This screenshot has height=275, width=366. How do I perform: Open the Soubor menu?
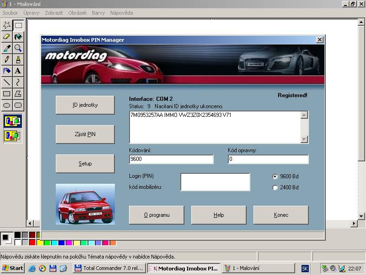coord(10,13)
